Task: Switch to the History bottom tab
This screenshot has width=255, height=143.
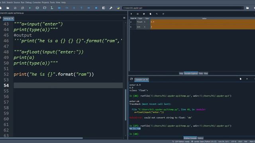Action: [x=200, y=138]
